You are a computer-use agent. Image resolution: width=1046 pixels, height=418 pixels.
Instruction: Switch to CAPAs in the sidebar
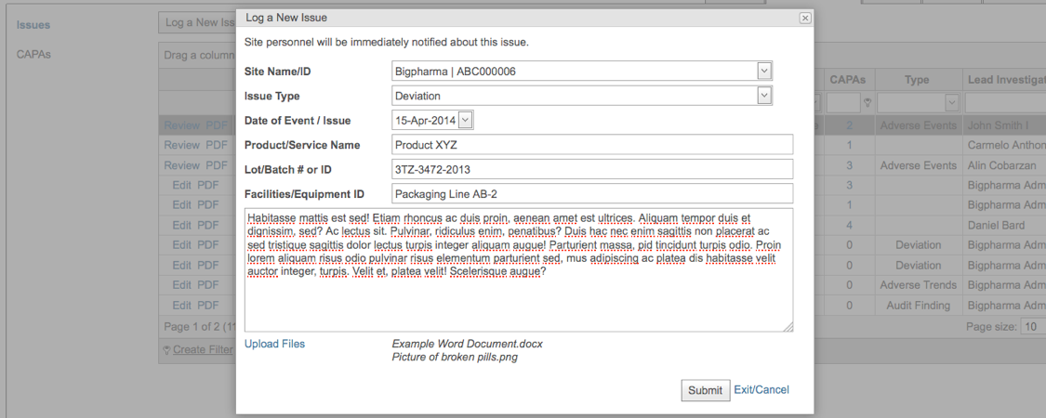[x=33, y=54]
